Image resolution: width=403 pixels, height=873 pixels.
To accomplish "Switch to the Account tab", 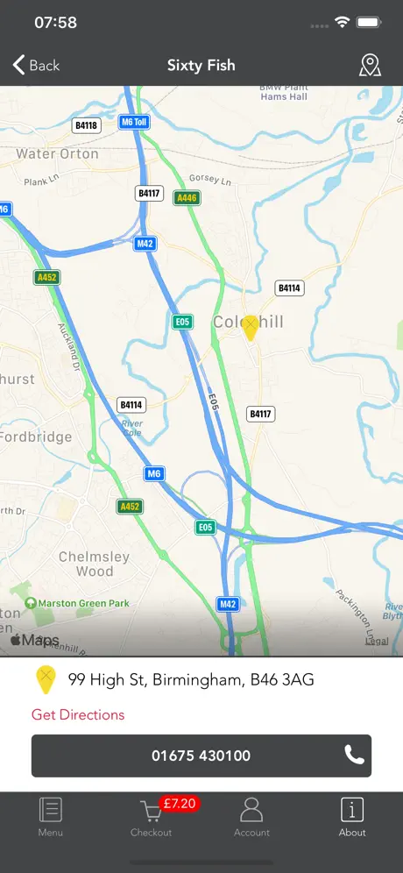I will (251, 817).
